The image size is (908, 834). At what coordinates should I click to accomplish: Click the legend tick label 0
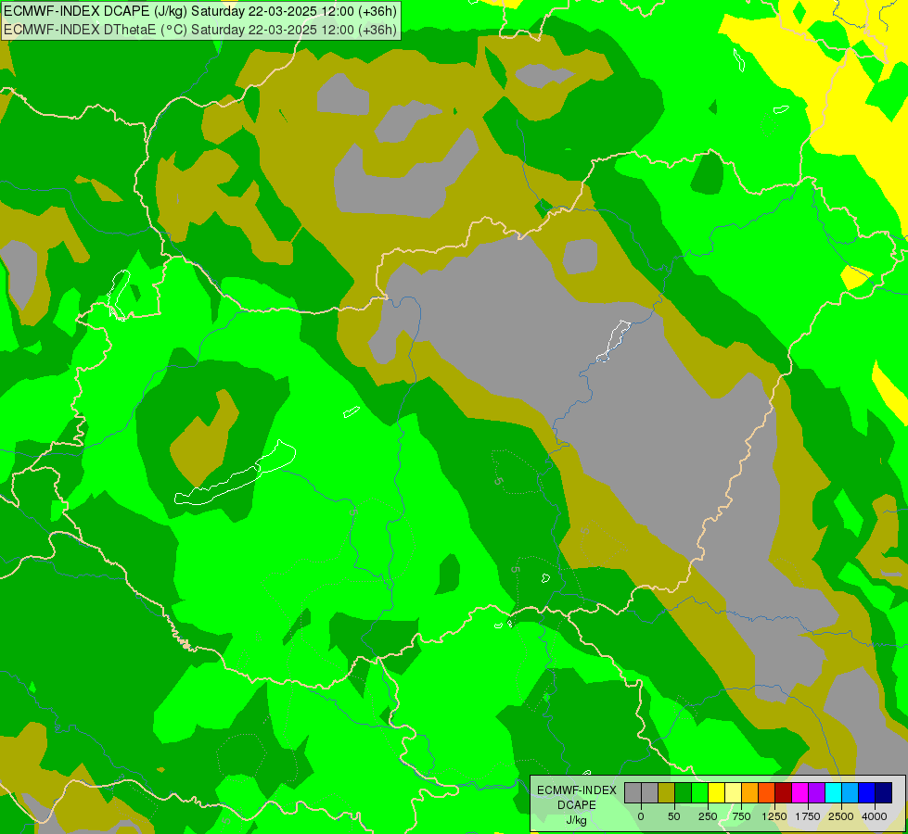(x=641, y=816)
